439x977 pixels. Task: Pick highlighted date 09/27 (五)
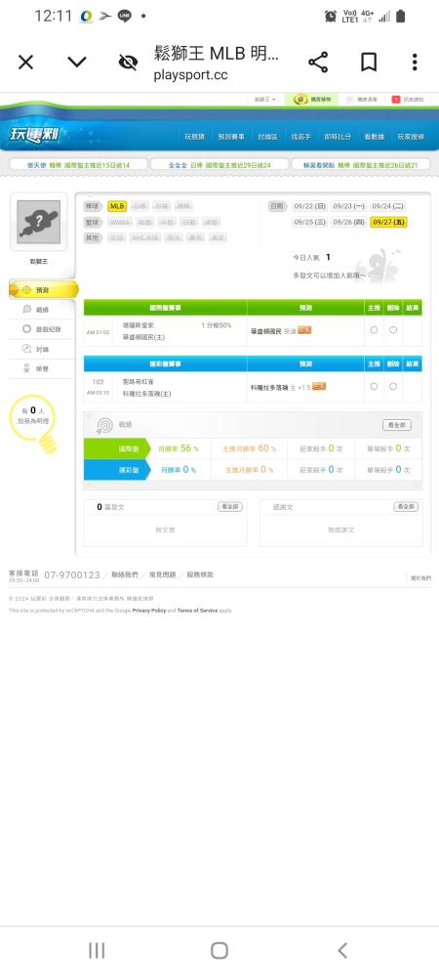[x=388, y=222]
